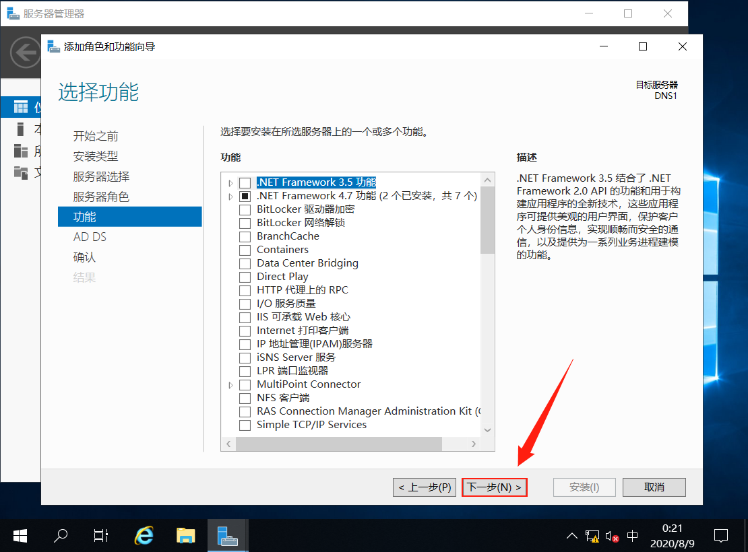Check LPR 端口监视器 checkbox
This screenshot has width=748, height=552.
(245, 372)
